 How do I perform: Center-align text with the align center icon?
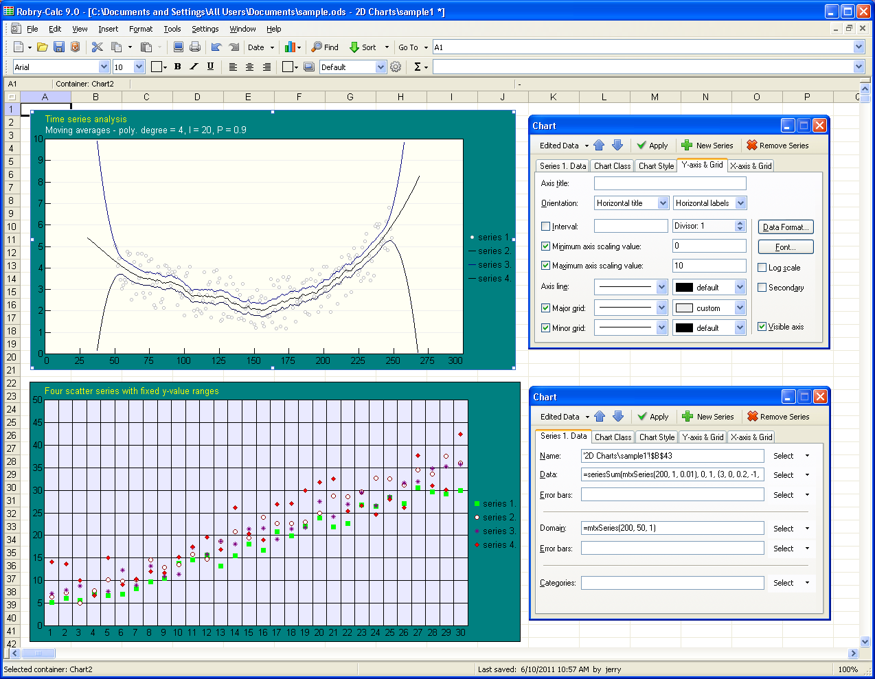[249, 67]
